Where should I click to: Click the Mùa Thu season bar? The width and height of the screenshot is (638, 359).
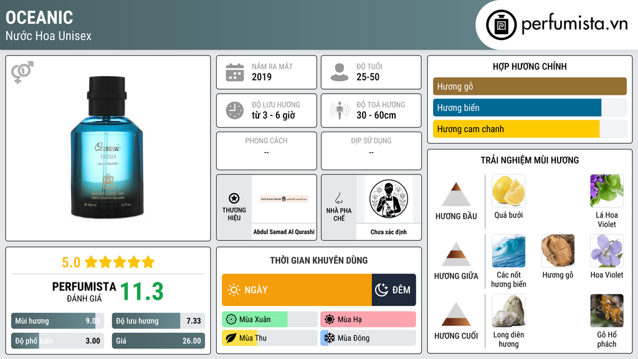(x=269, y=338)
